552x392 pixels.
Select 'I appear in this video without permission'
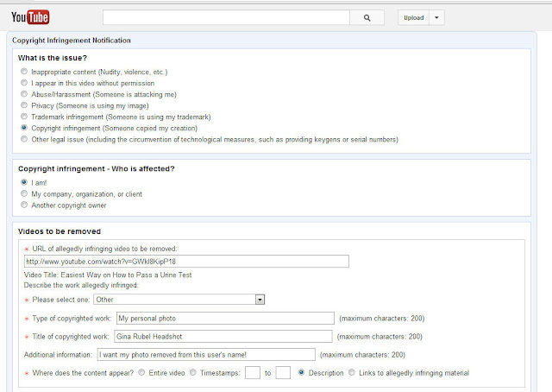pyautogui.click(x=24, y=83)
